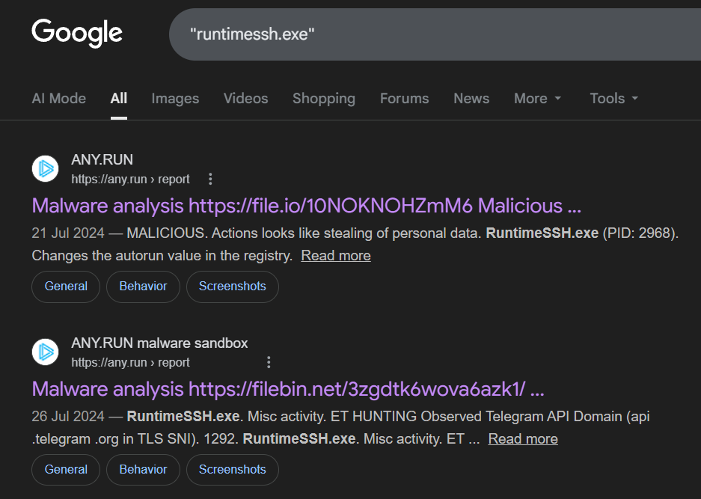Open General chip under filebin.net result
Screen dimensions: 701x499
(66, 470)
